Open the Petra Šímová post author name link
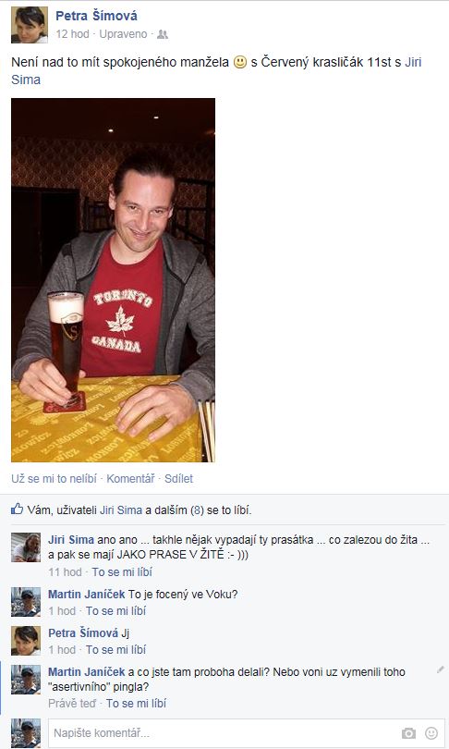This screenshot has width=449, height=749. coord(96,16)
